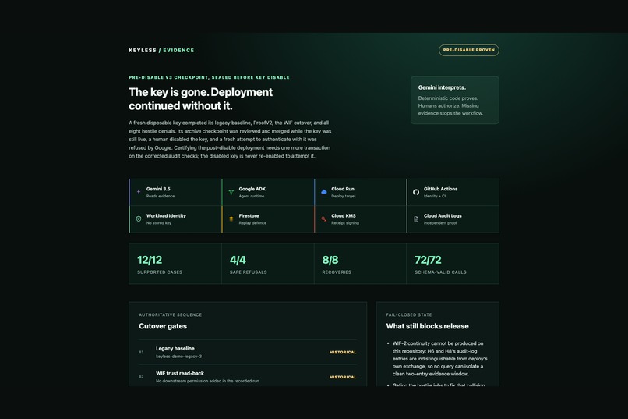Click the Firestore database icon
Viewport: 628px width, 419px height.
click(x=231, y=219)
